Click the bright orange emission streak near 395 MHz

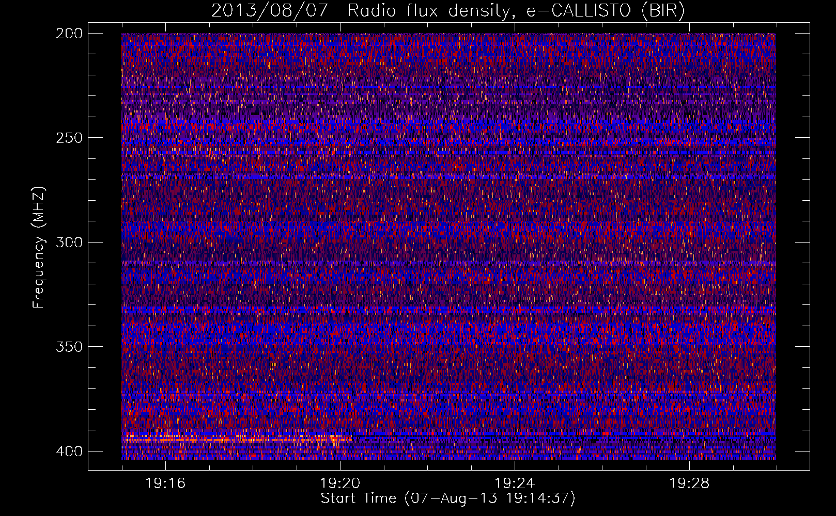pyautogui.click(x=237, y=440)
